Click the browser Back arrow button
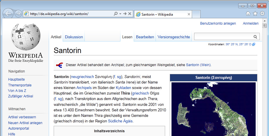Viewport: 269px width, 136px height. [x=8, y=14]
